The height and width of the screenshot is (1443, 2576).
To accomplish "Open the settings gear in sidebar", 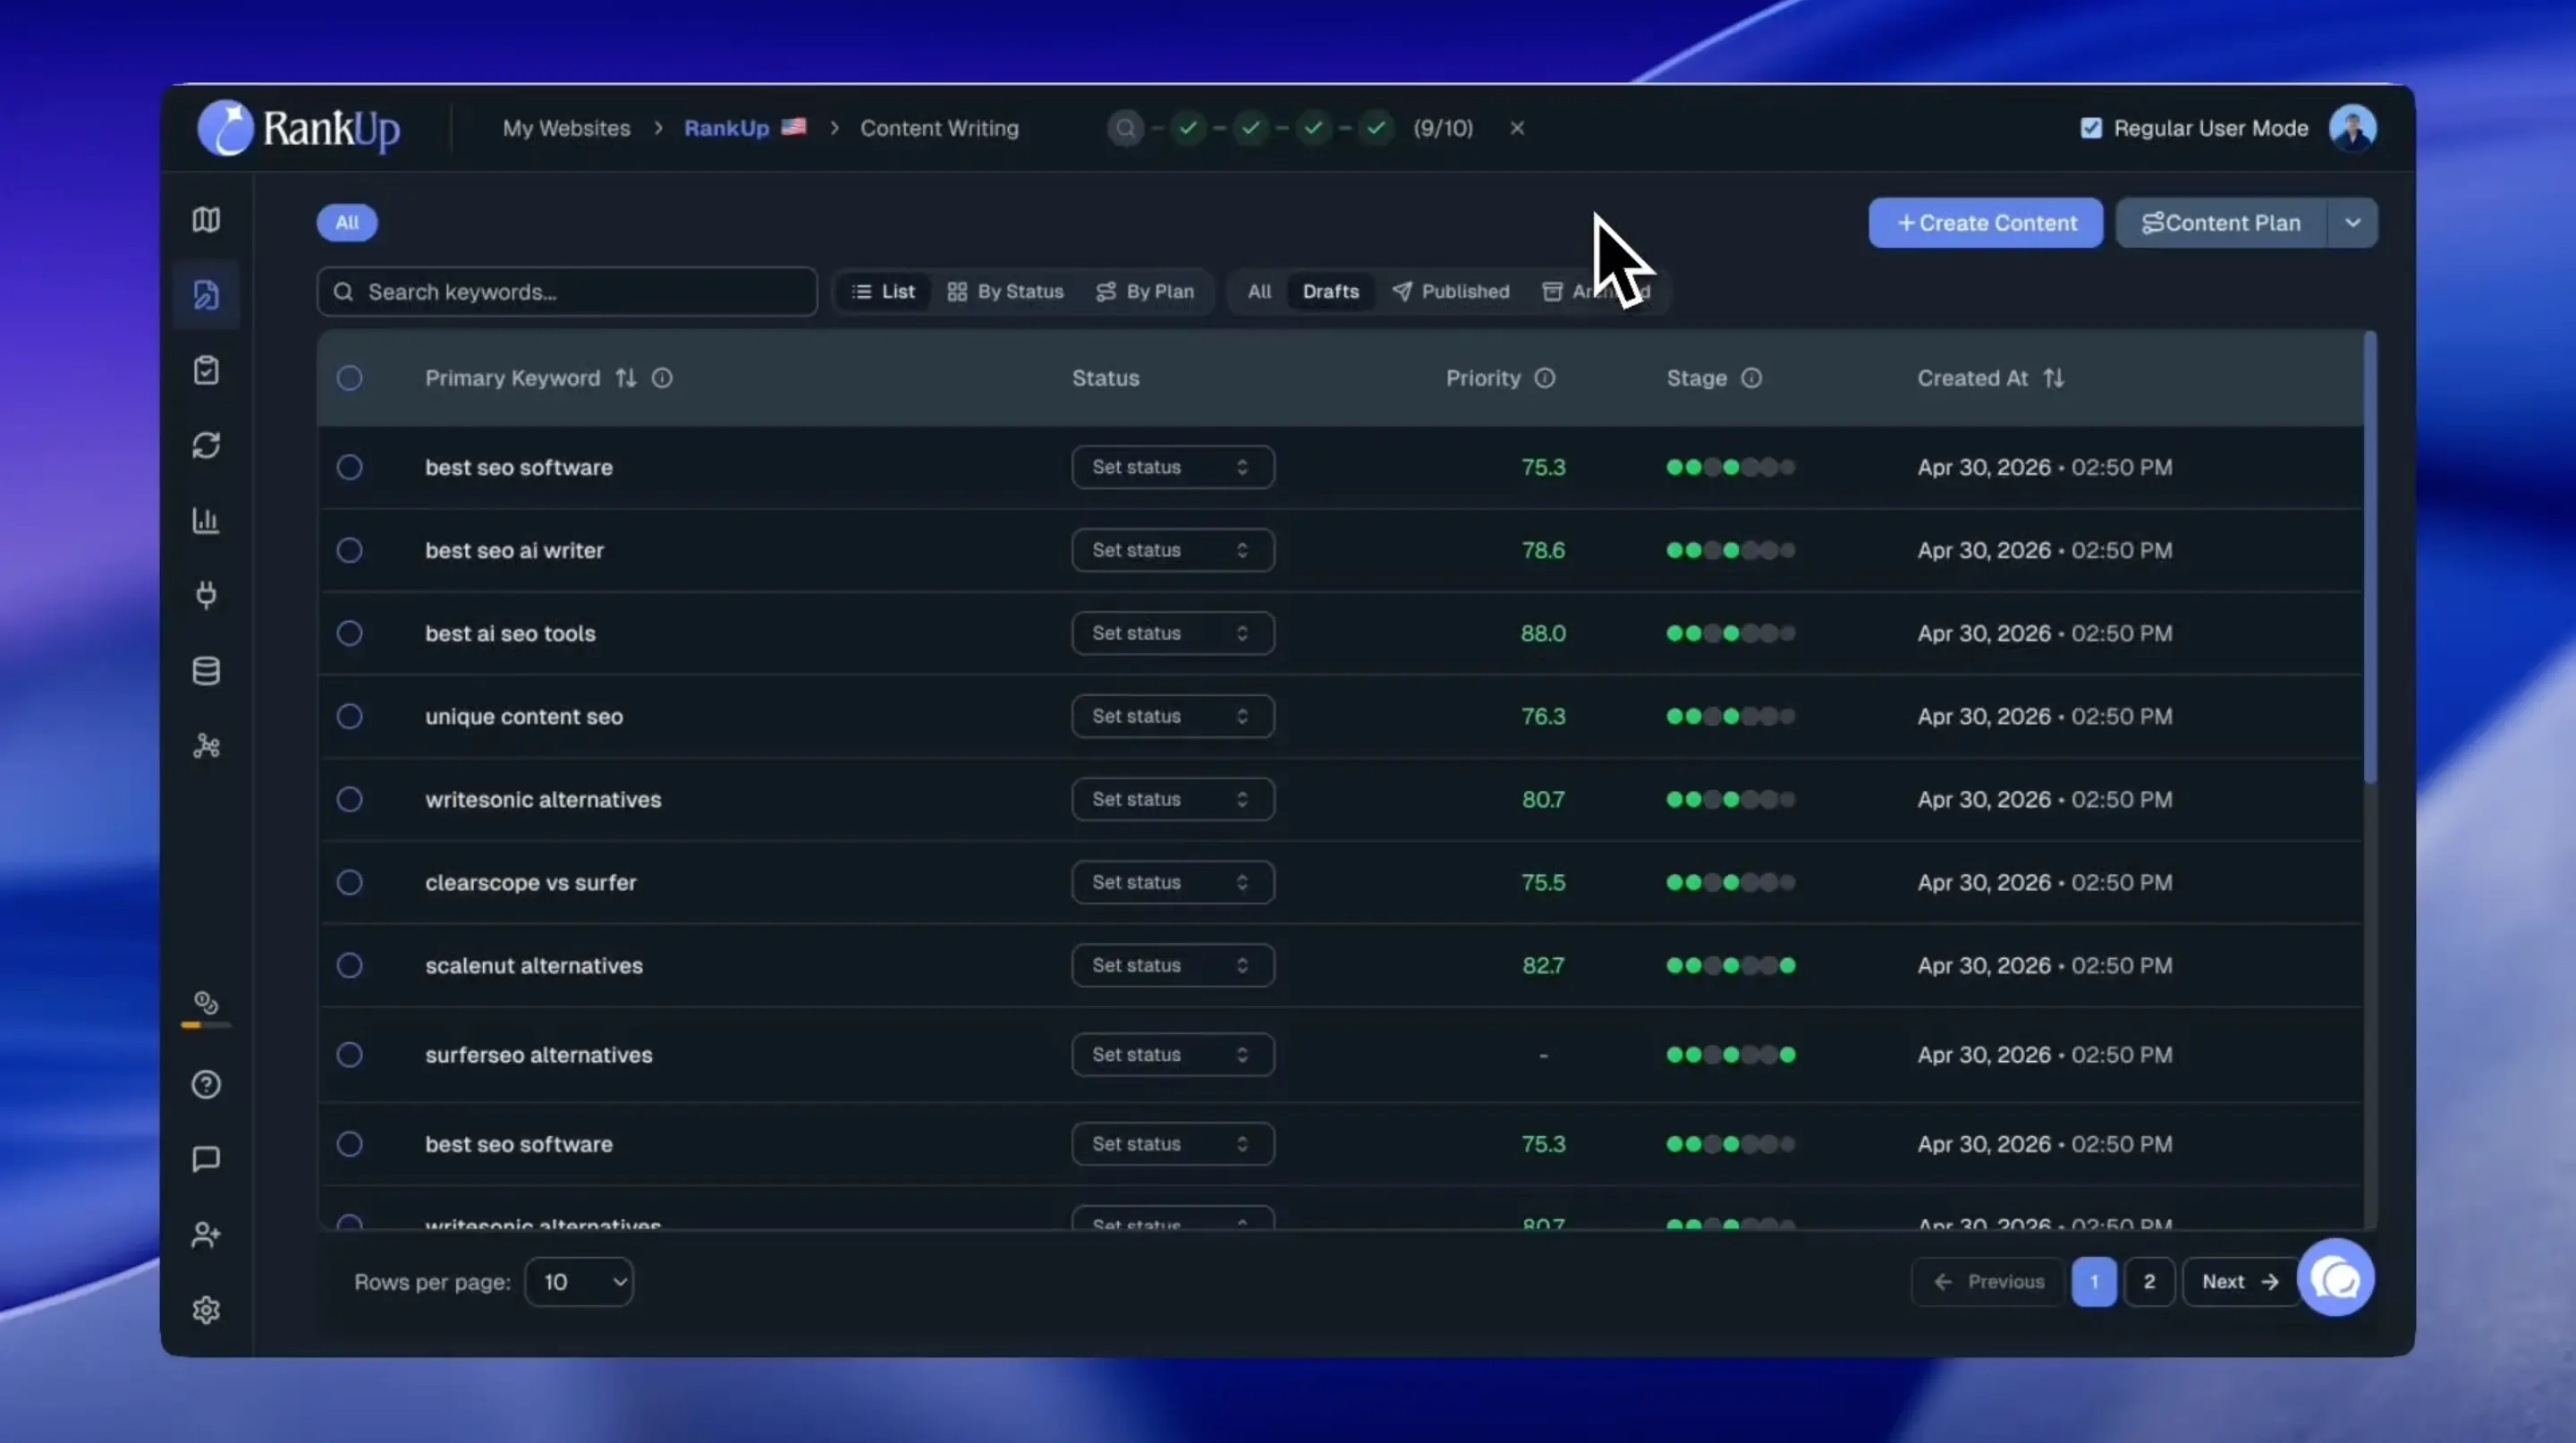I will pyautogui.click(x=206, y=1310).
